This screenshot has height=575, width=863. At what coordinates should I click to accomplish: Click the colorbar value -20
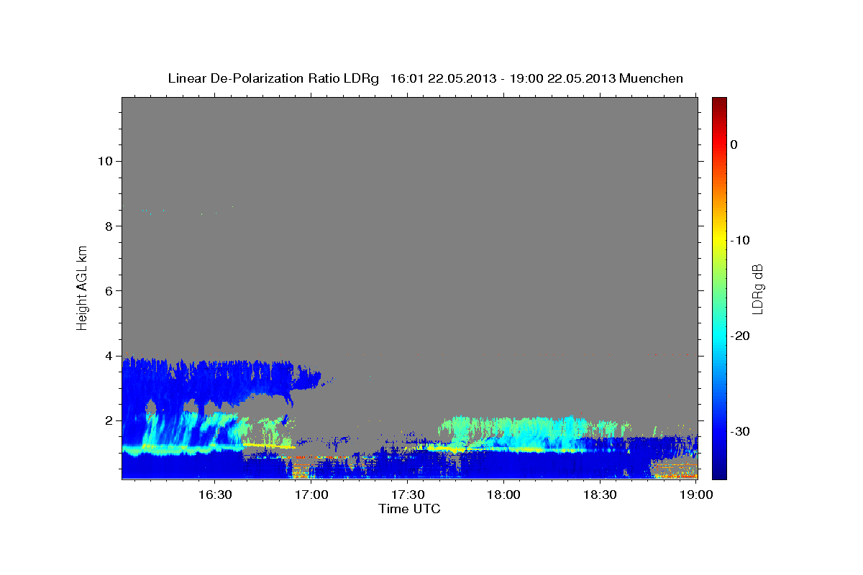click(740, 336)
